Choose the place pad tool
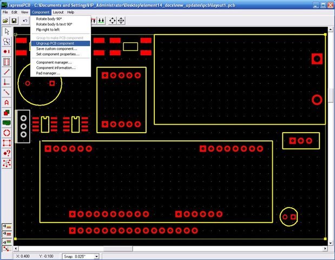 coord(6,51)
